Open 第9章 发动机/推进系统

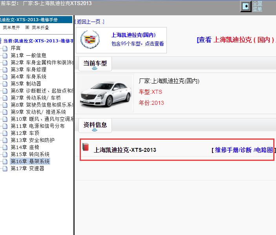tap(38, 112)
